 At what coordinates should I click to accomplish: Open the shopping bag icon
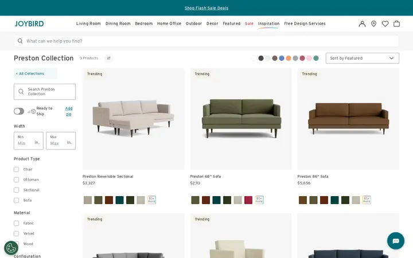pyautogui.click(x=397, y=24)
